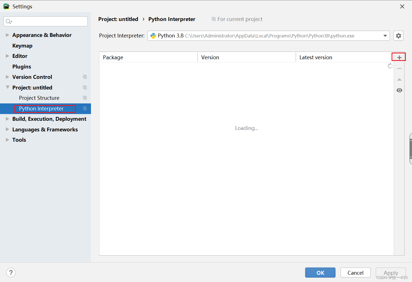Select the Tools category label

19,140
